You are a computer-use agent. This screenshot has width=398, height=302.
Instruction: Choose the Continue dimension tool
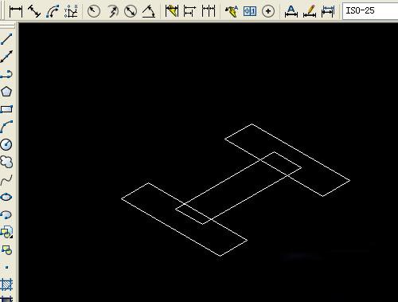[209, 11]
